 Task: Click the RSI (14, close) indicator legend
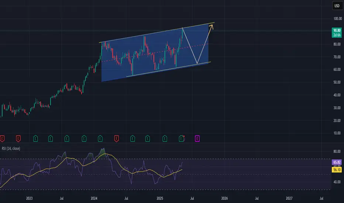(x=11, y=149)
